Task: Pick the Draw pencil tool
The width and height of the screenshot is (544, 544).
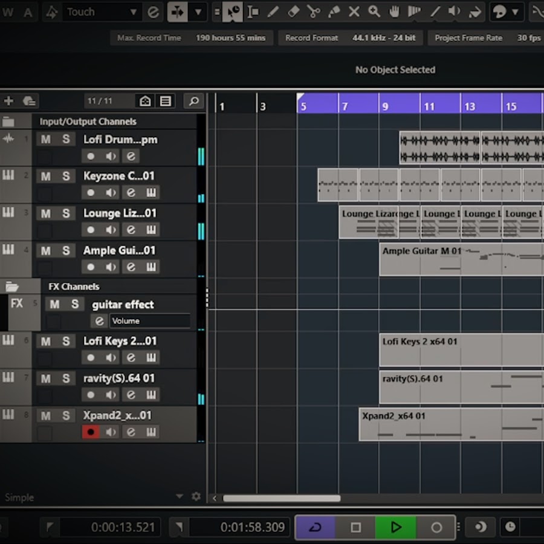Action: click(x=273, y=11)
